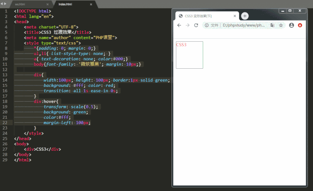Viewport: 313px width, 191px height.
Task: Open the site information icon in address bar
Action: pyautogui.click(x=207, y=25)
